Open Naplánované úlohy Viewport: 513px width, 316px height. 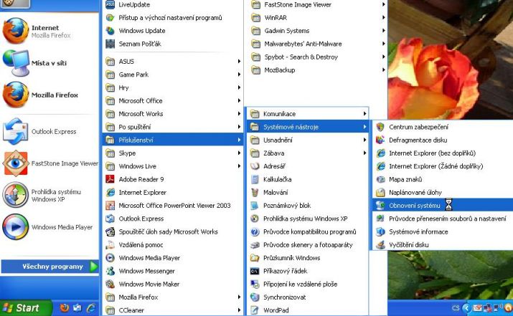tap(443, 192)
